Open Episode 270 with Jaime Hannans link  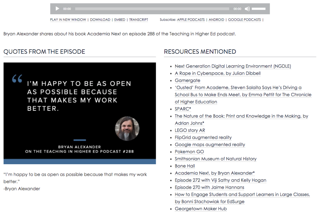point(210,187)
